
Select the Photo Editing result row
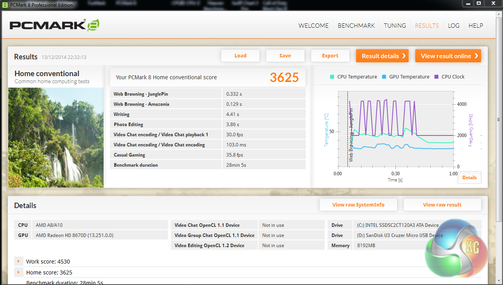(208, 124)
